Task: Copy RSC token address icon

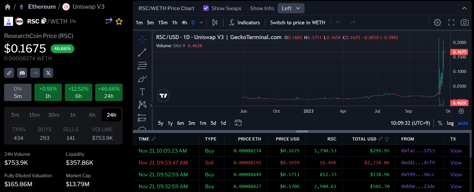Action: click(44, 21)
